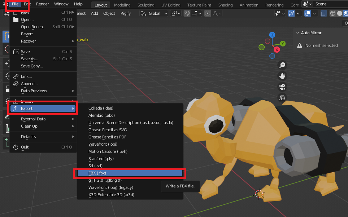Toggle the camera view icon

coord(282,87)
